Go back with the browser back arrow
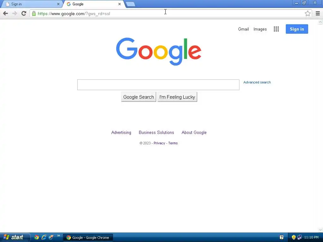The width and height of the screenshot is (323, 242). pyautogui.click(x=6, y=14)
